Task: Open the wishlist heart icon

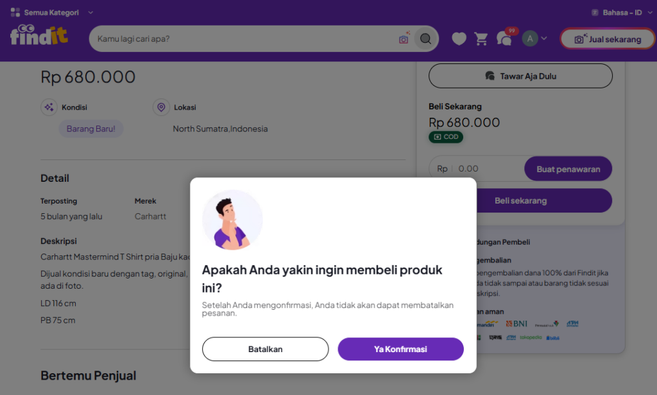Action: tap(459, 39)
